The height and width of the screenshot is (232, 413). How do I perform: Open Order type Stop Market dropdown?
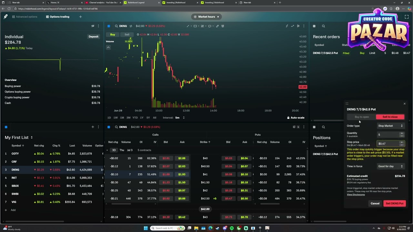tap(390, 126)
